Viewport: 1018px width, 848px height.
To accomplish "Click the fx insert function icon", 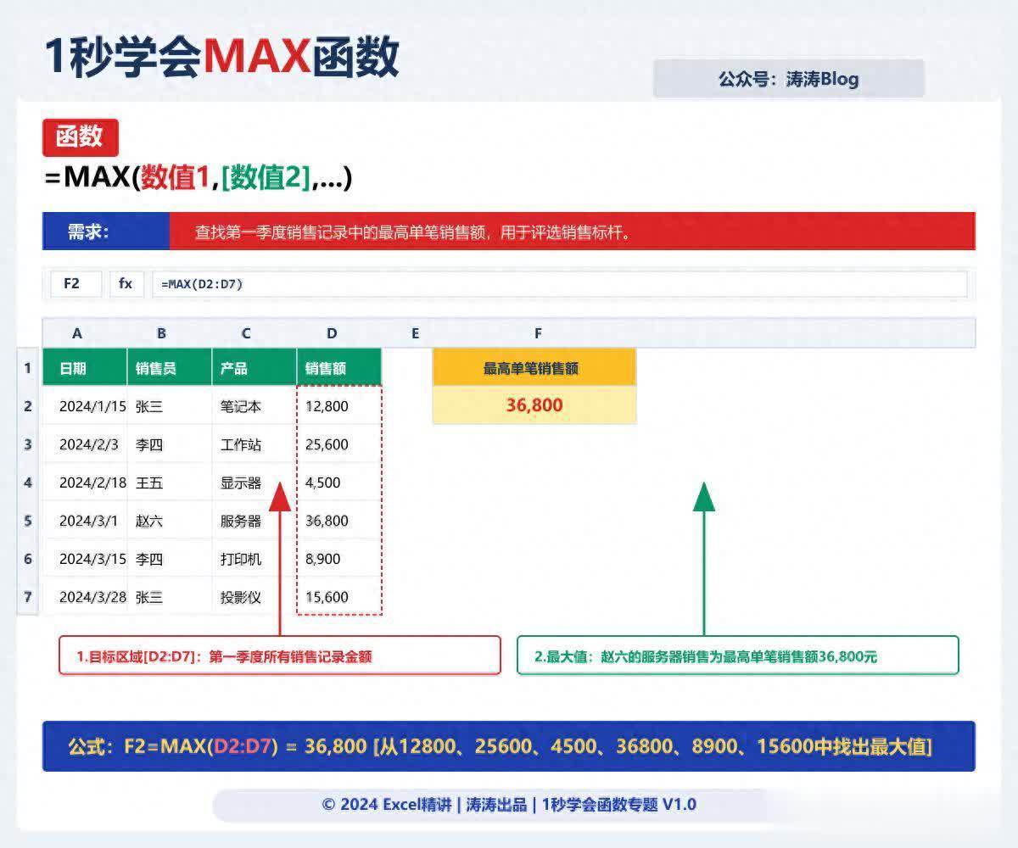I will point(126,284).
